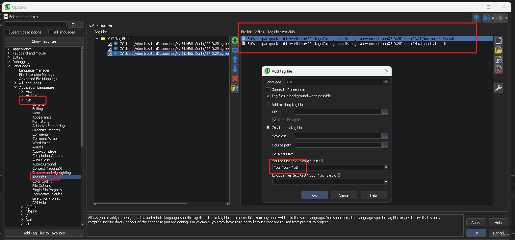Image resolution: width=515 pixels, height=240 pixels.
Task: Click the large blue up arrow in Options header
Action: tap(476, 18)
